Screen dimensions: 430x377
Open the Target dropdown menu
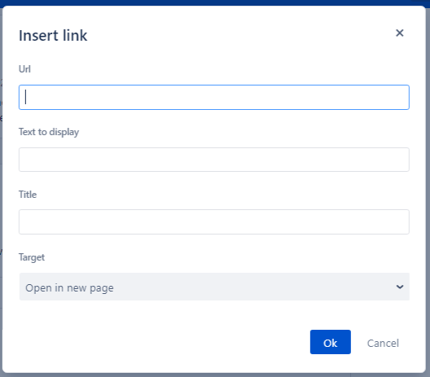[214, 287]
